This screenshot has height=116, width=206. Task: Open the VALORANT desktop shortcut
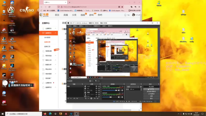12,31
